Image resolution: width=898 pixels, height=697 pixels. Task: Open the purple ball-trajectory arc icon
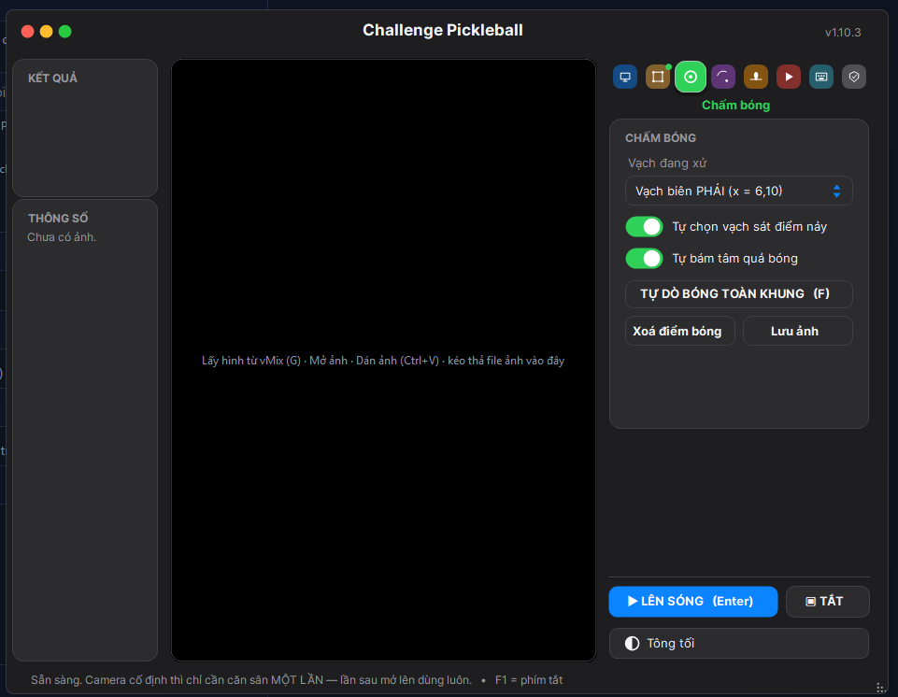(x=723, y=77)
